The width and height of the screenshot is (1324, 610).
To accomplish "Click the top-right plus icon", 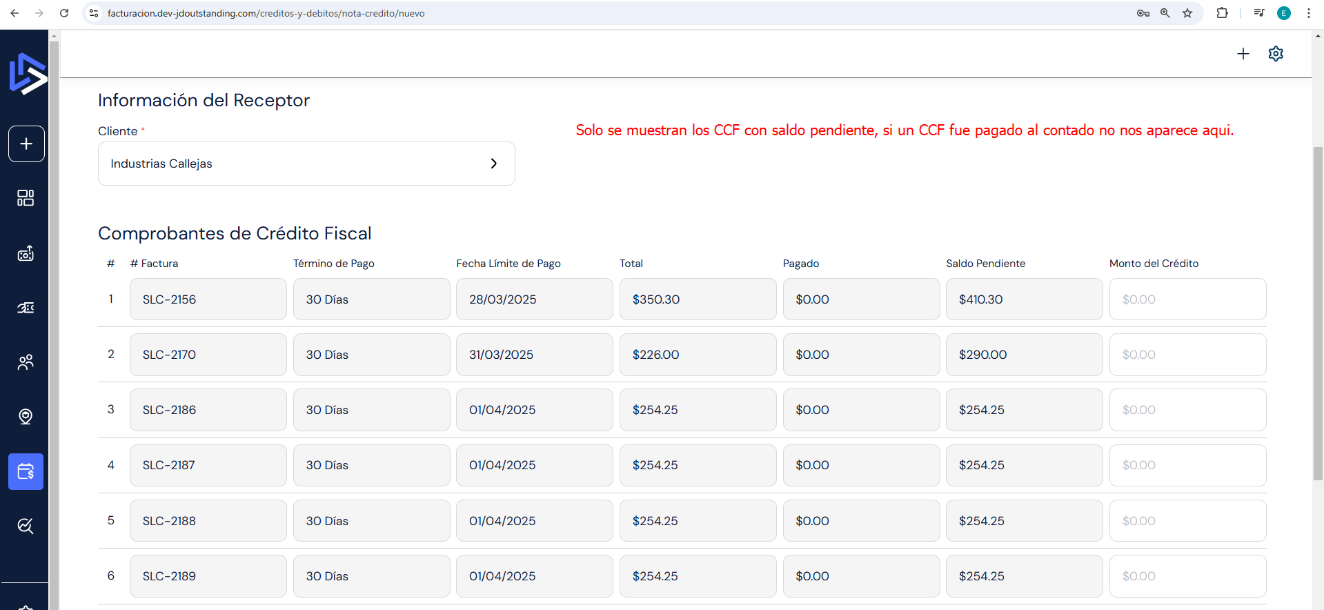I will pyautogui.click(x=1243, y=54).
